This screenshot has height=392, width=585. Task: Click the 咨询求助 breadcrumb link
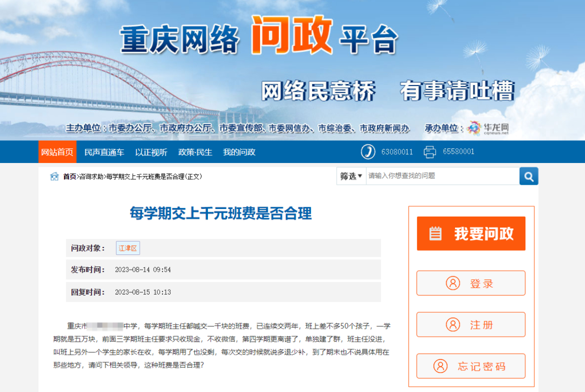point(92,177)
